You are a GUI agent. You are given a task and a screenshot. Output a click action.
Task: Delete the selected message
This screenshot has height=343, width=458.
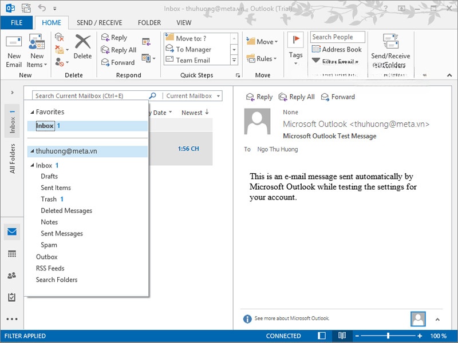[x=82, y=47]
